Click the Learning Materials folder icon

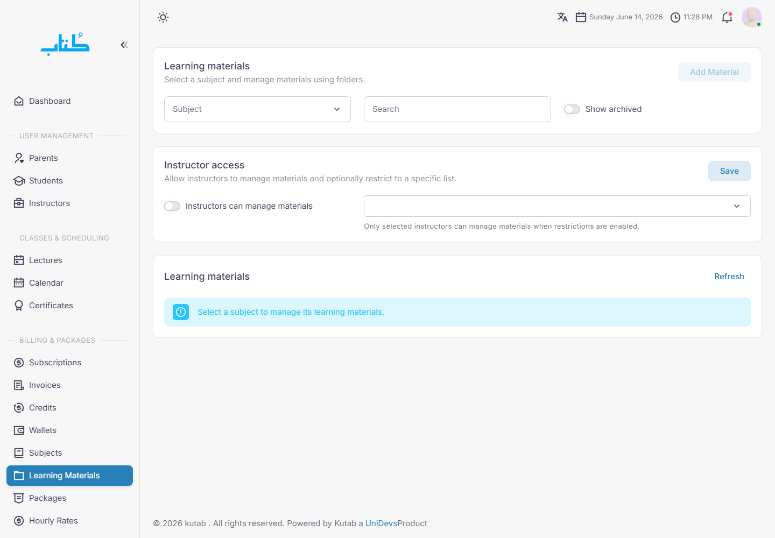(x=19, y=476)
